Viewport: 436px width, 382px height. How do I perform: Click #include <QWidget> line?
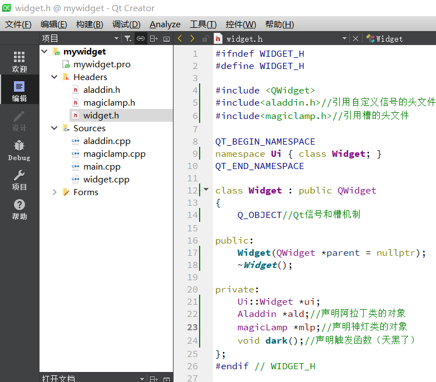click(x=265, y=90)
